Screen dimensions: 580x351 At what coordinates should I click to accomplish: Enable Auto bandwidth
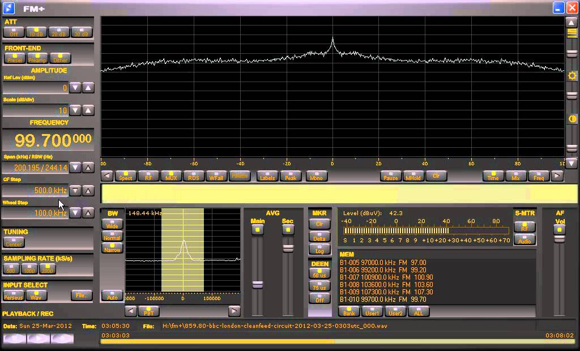click(x=112, y=296)
